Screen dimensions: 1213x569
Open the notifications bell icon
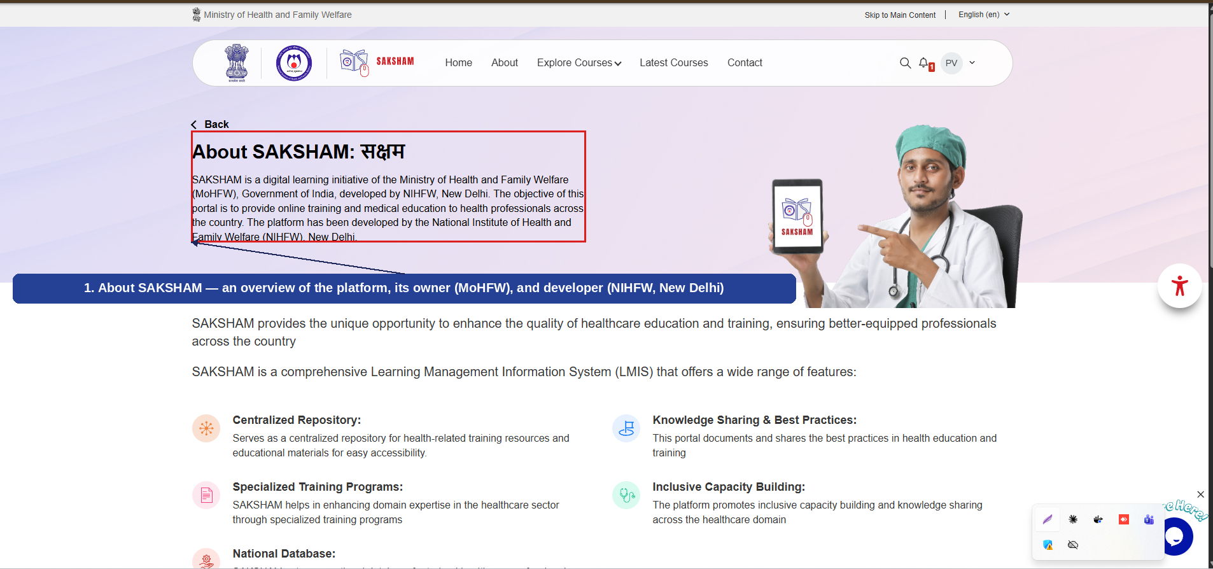click(924, 63)
